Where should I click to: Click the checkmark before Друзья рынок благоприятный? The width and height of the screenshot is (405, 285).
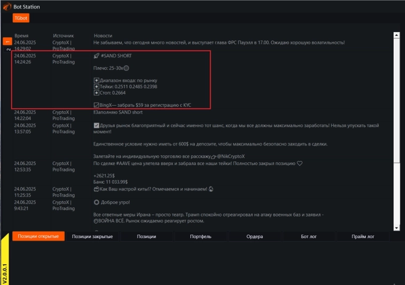(x=96, y=126)
